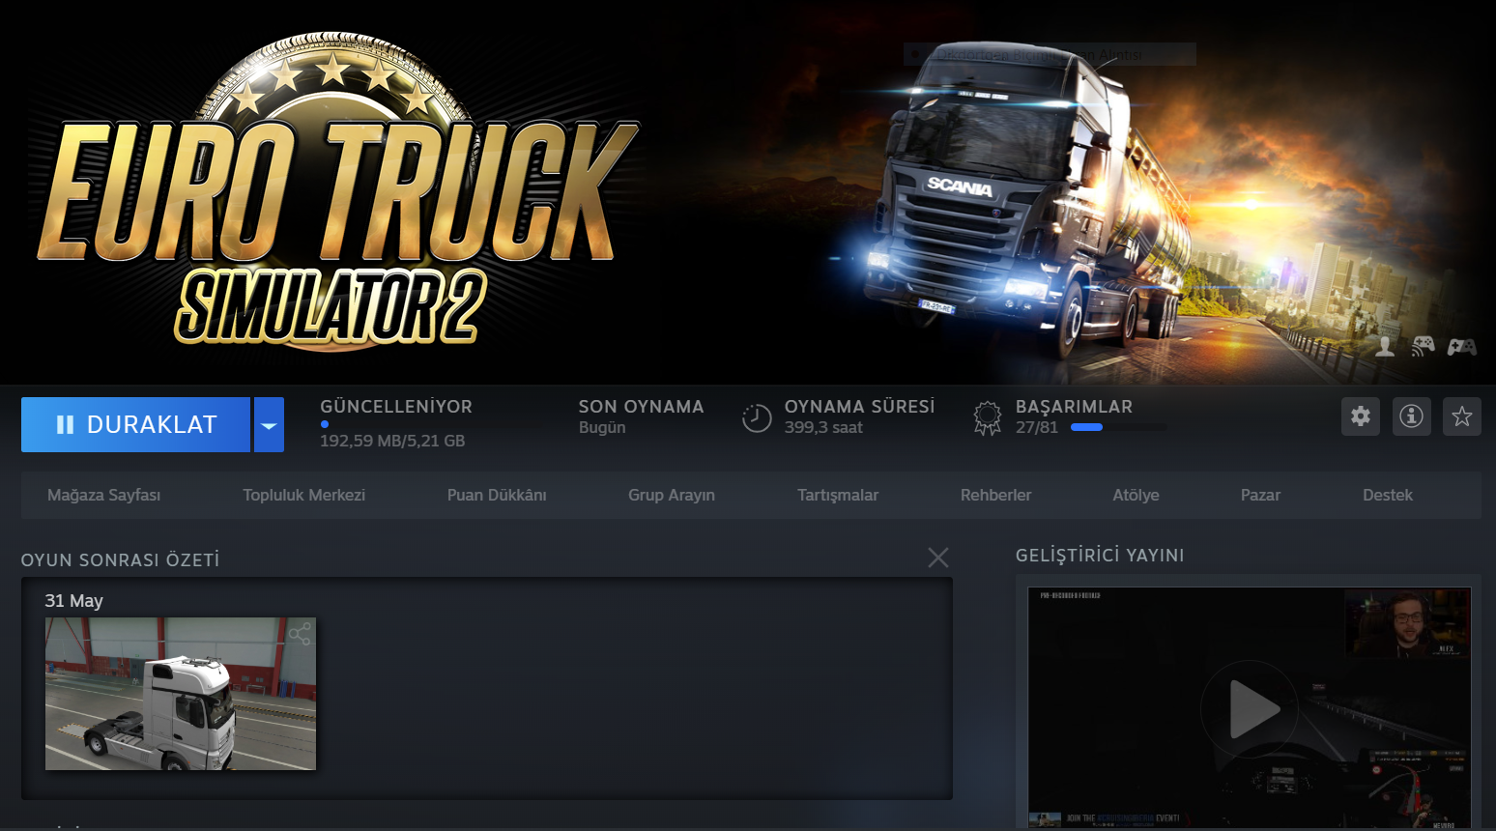The height and width of the screenshot is (831, 1496).
Task: Close the Oyun Sonrası Özeti panel
Action: pos(938,558)
